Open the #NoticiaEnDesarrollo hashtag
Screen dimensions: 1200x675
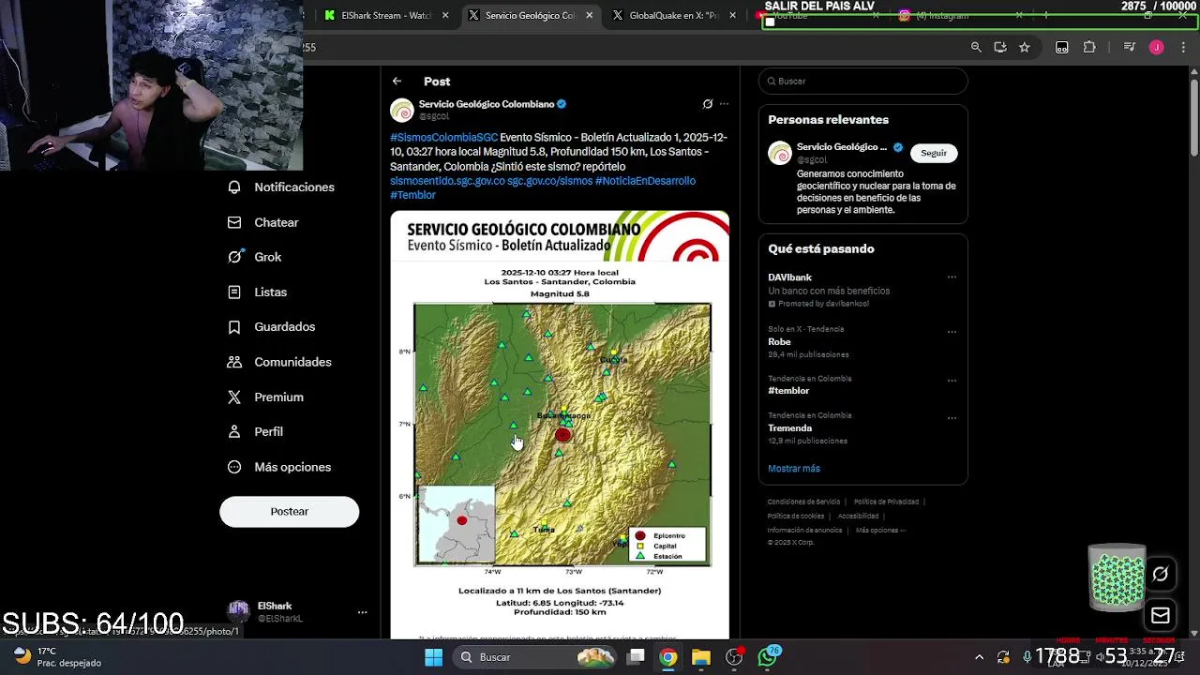pyautogui.click(x=645, y=181)
